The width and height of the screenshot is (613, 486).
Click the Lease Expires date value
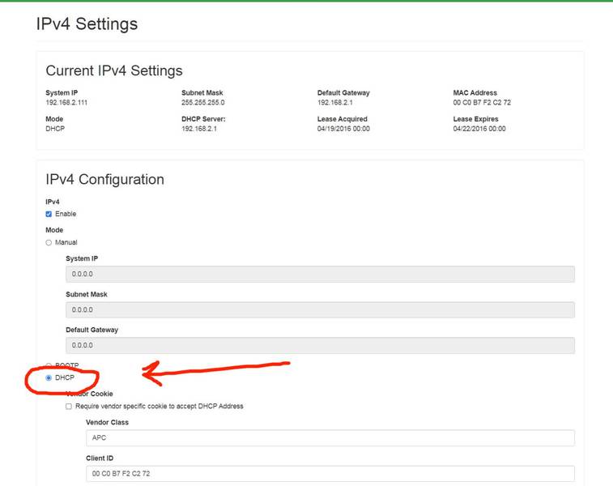pos(479,129)
